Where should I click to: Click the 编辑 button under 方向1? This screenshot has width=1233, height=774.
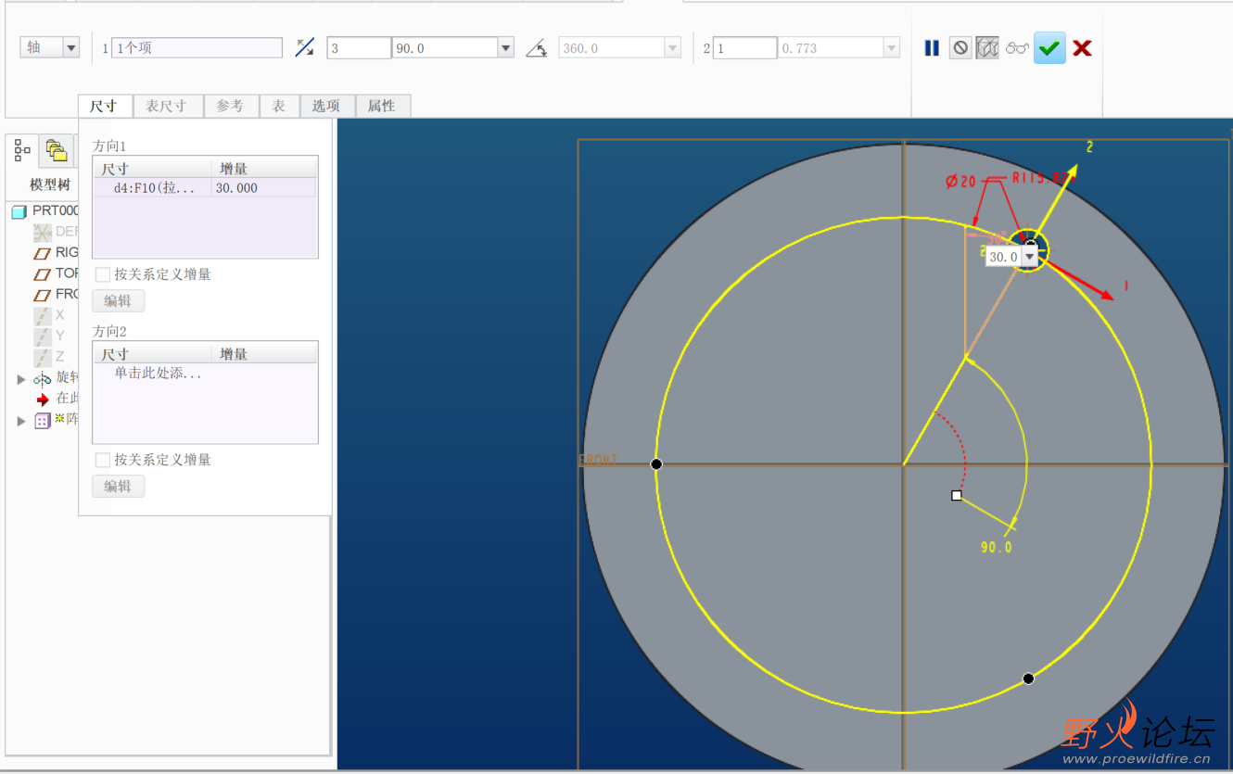pyautogui.click(x=118, y=301)
